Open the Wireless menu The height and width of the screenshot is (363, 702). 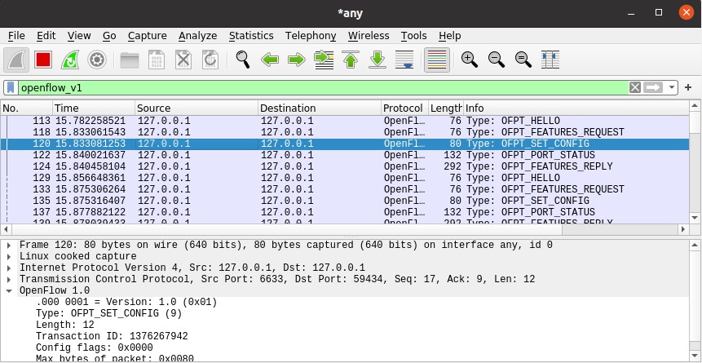tap(369, 36)
